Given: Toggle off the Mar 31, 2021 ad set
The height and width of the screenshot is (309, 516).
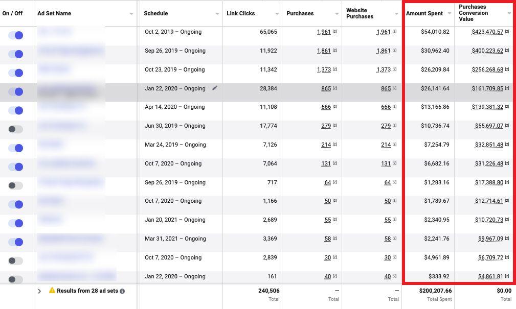Looking at the screenshot, I should [16, 242].
